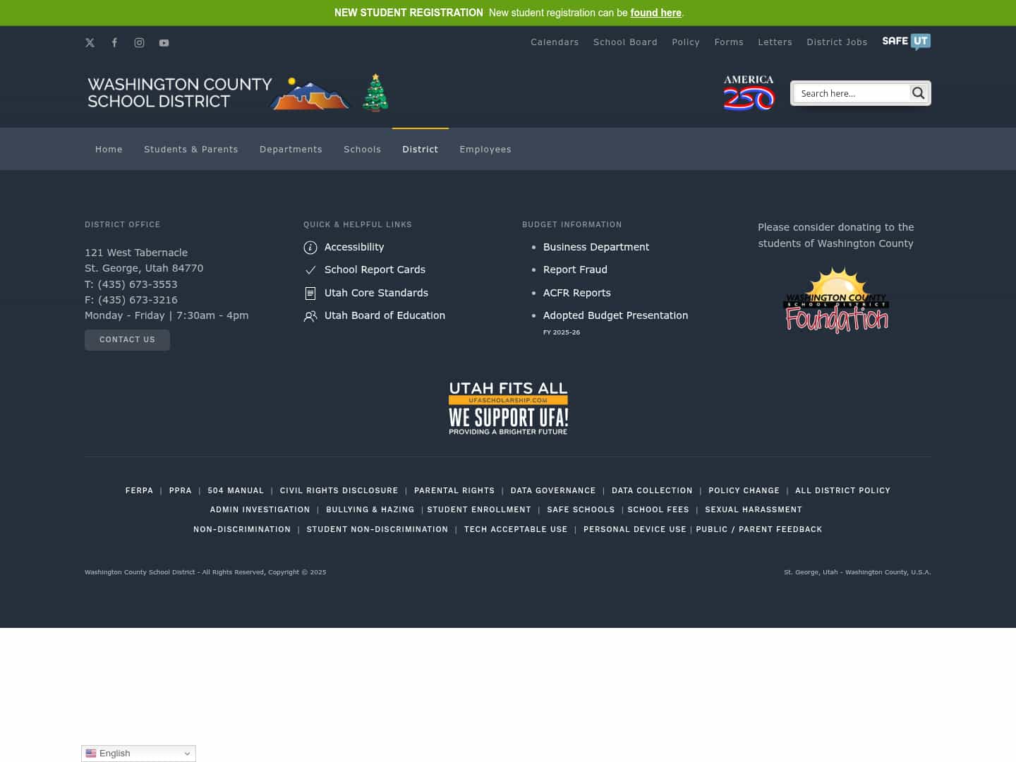Click the Instagram icon
The width and height of the screenshot is (1016, 762).
[139, 42]
